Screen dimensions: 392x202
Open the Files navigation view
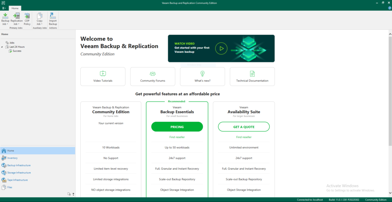pyautogui.click(x=38, y=187)
